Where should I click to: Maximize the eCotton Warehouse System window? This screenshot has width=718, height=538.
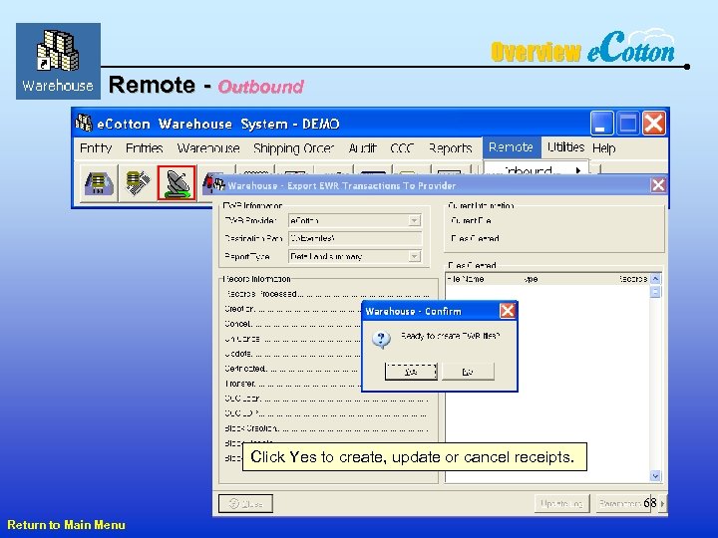pyautogui.click(x=628, y=124)
